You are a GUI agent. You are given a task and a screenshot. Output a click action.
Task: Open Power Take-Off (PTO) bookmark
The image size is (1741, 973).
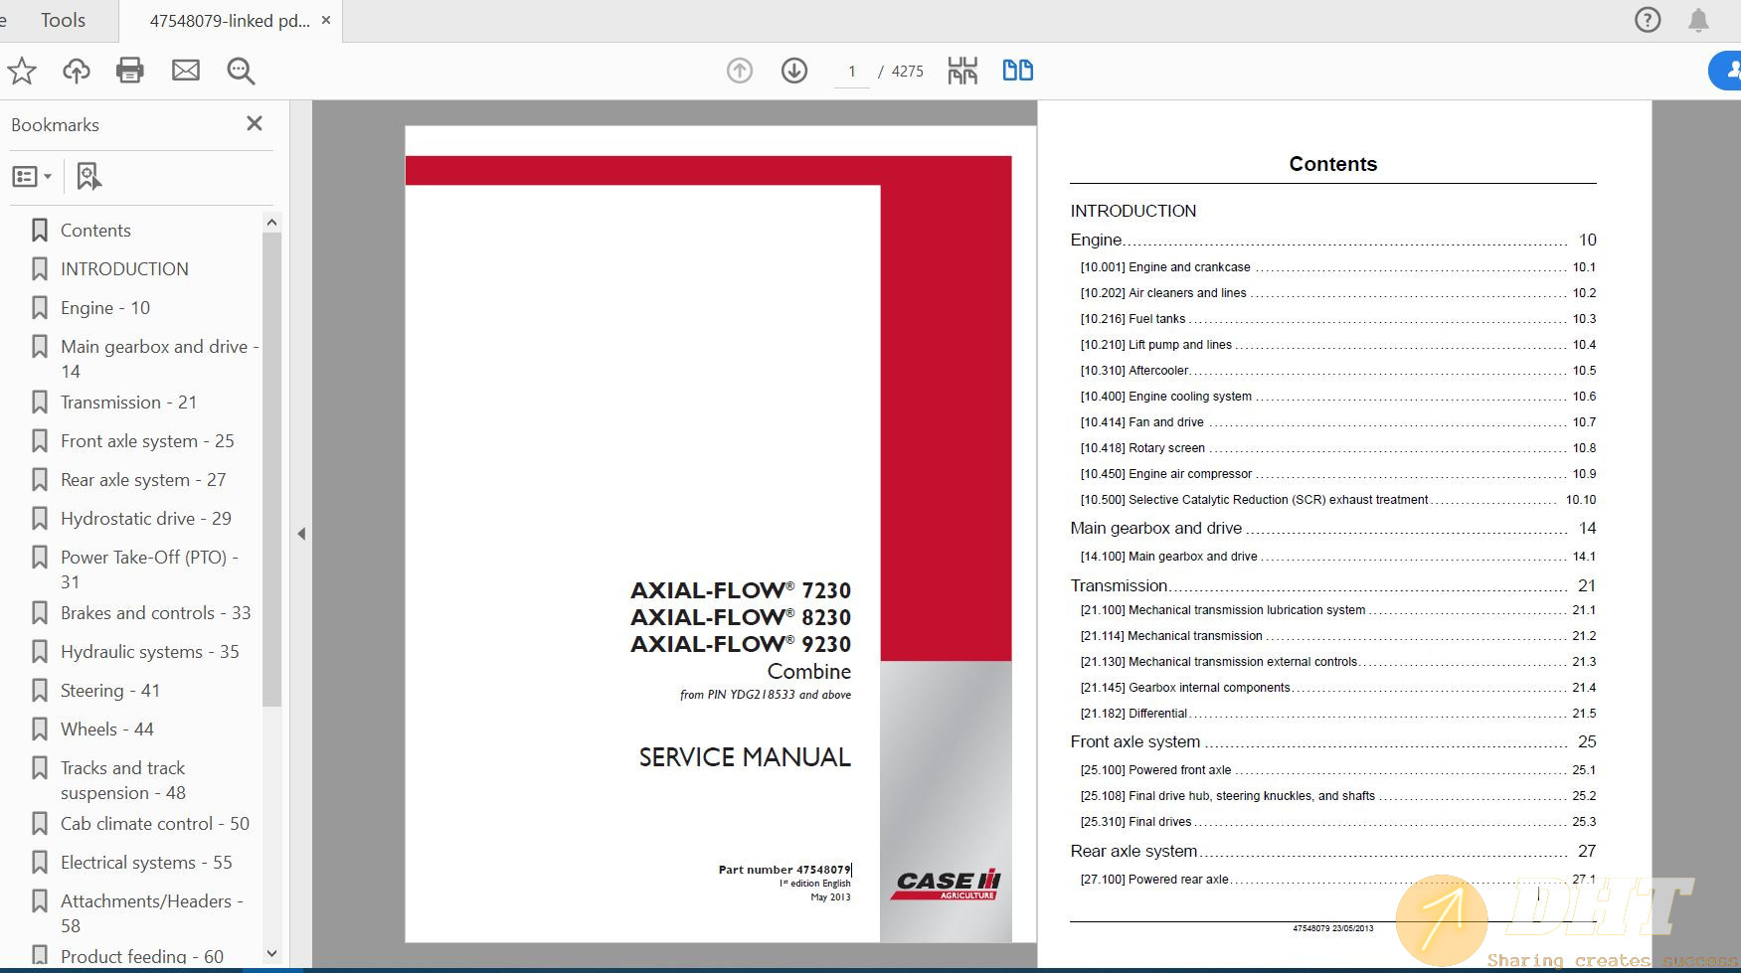(x=149, y=569)
